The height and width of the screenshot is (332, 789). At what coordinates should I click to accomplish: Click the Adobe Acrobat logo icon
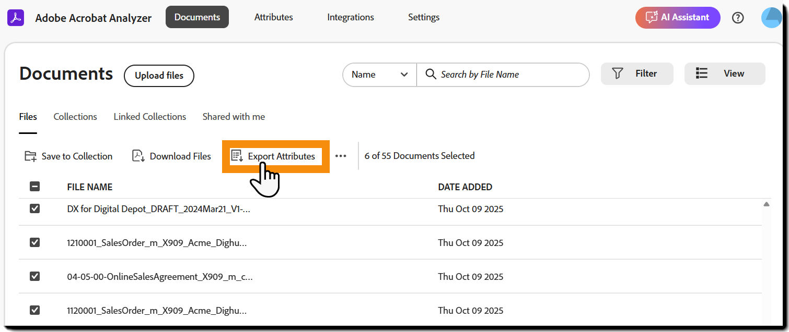point(16,17)
